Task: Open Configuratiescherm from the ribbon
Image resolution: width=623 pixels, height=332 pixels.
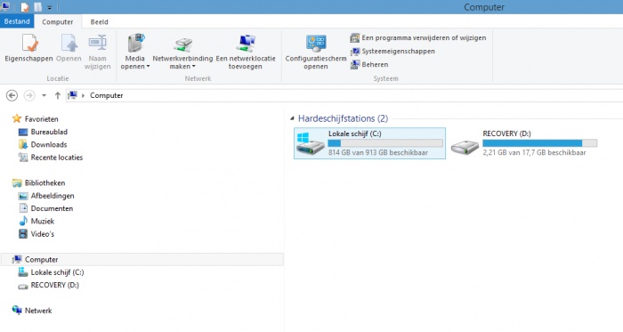Action: 316,52
